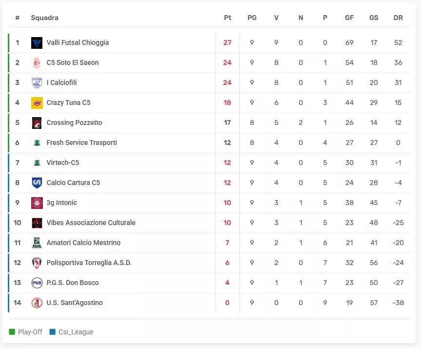
Task: Sort table by DR column header
Action: tap(398, 18)
